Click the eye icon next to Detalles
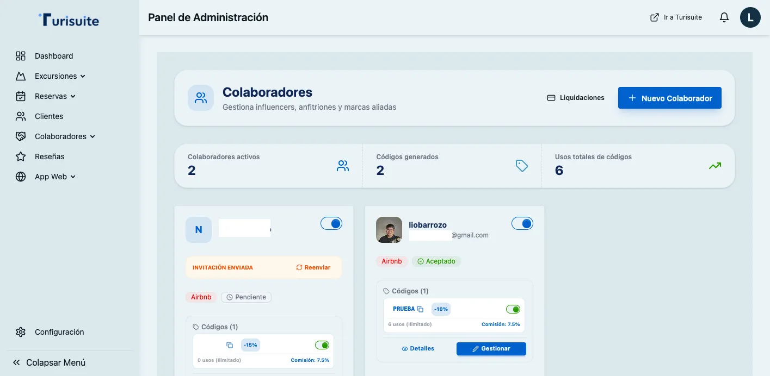This screenshot has width=770, height=376. tap(405, 349)
